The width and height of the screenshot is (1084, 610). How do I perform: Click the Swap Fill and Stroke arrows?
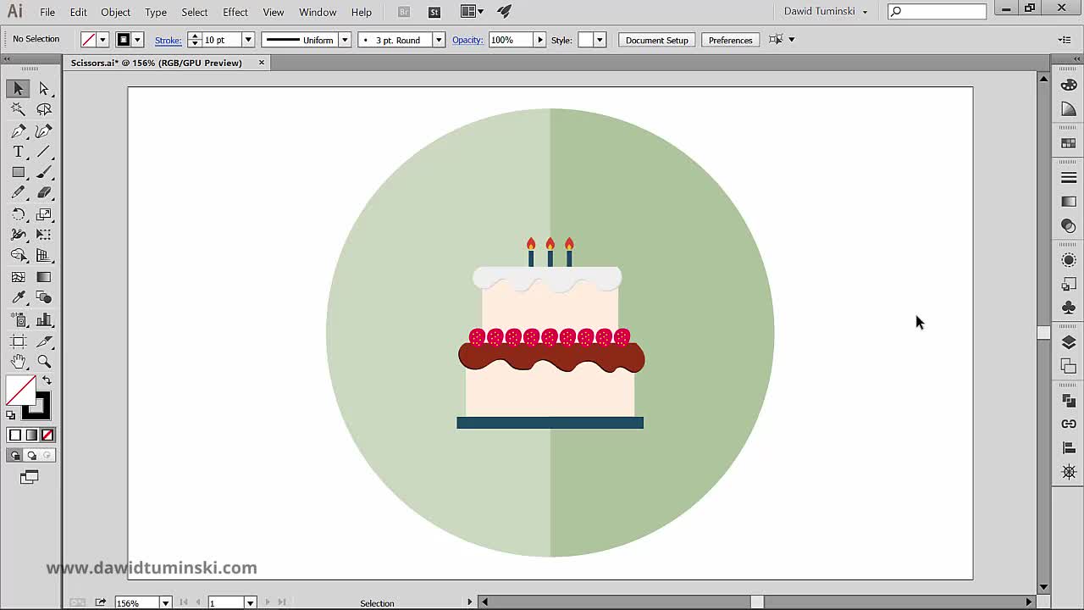point(47,381)
